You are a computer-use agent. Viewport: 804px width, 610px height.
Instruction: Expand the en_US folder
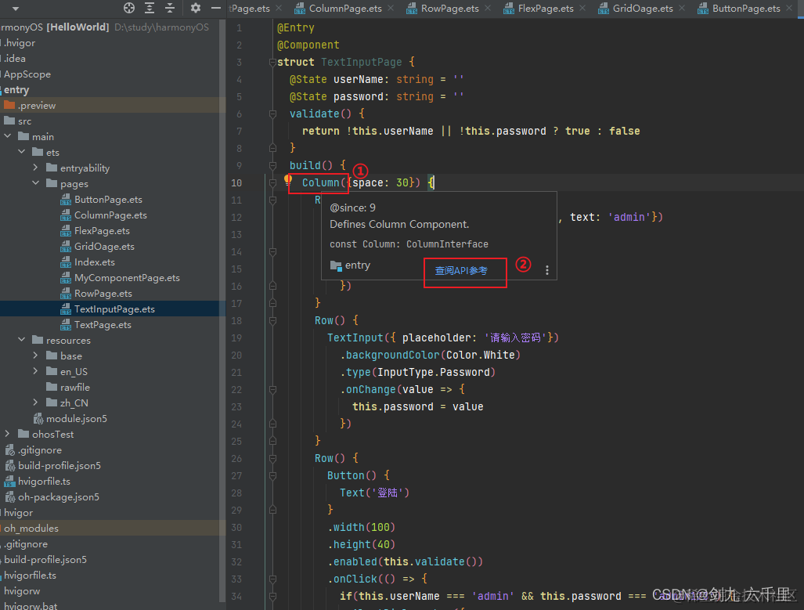coord(35,371)
